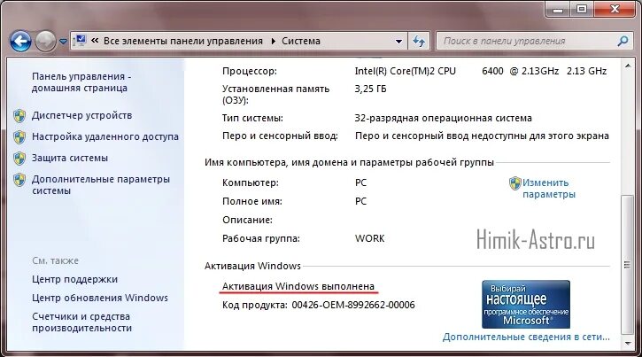This screenshot has height=357, width=642.
Task: Open the recent pages dropdown arrow
Action: [x=63, y=42]
